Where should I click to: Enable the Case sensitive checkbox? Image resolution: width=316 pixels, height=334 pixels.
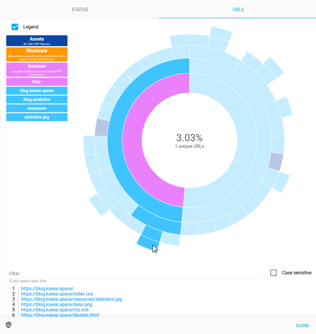274,273
